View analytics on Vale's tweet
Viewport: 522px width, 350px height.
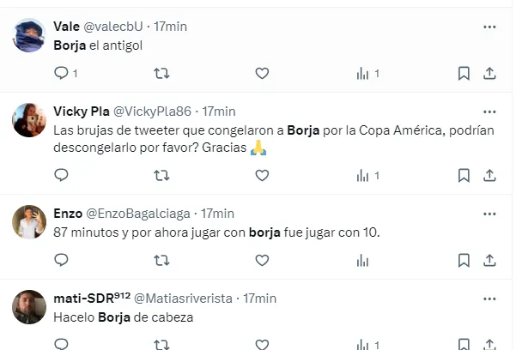tap(362, 73)
